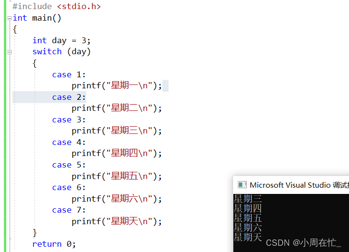Click the printf line printing 星期一
349x252 pixels.
click(x=117, y=86)
